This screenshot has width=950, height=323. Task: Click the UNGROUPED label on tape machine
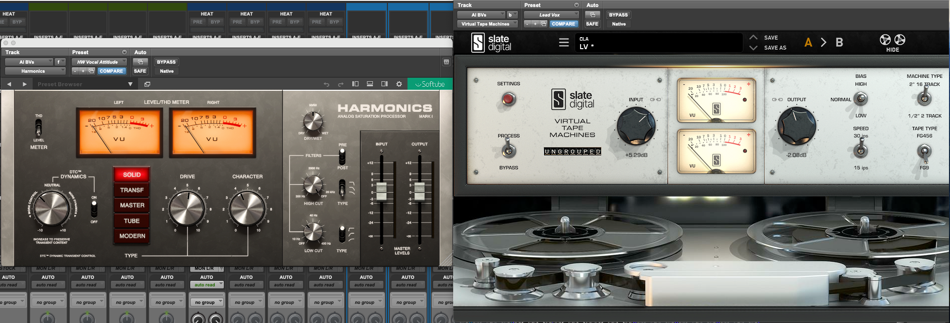573,151
